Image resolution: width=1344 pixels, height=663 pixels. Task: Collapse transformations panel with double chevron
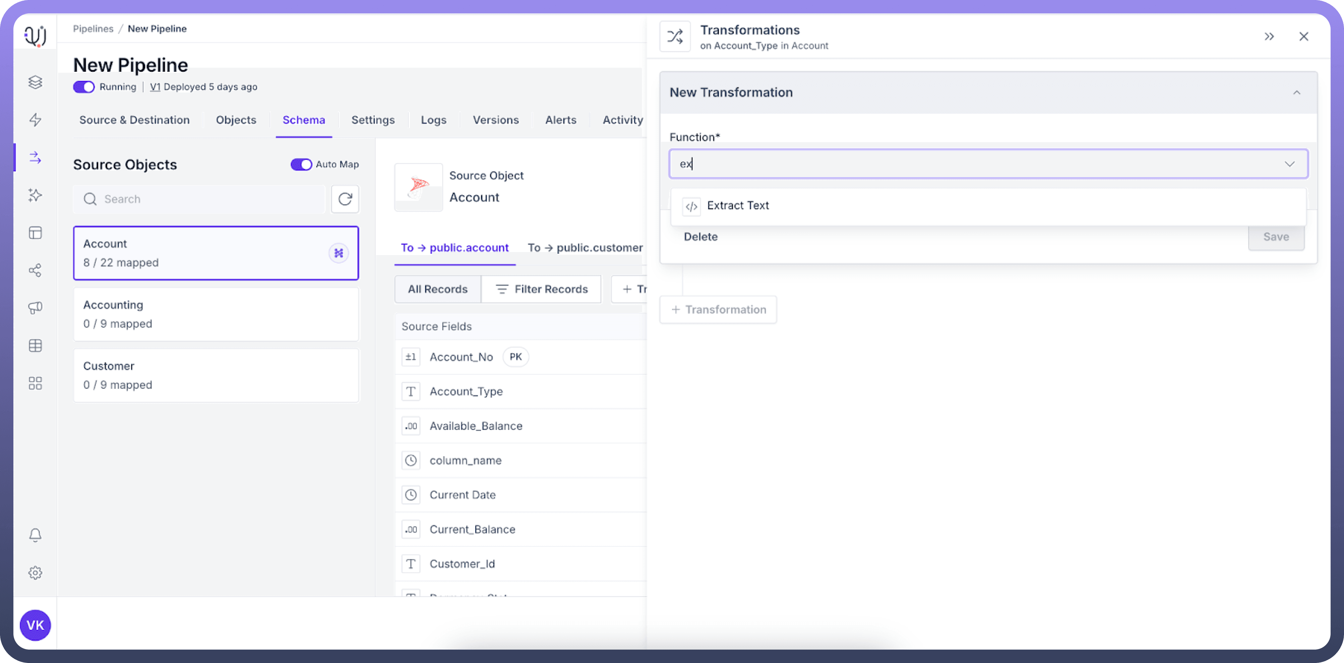coord(1269,37)
